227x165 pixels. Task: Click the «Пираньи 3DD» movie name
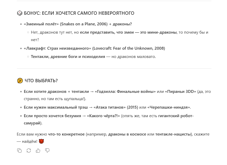pyautogui.click(x=181, y=92)
